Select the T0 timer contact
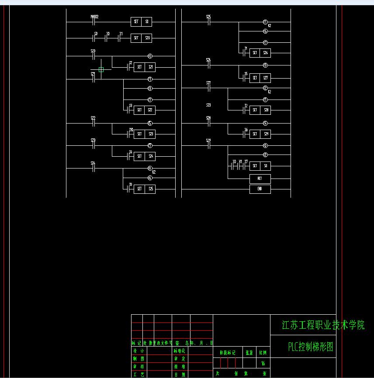This screenshot has width=374, height=378. click(128, 189)
